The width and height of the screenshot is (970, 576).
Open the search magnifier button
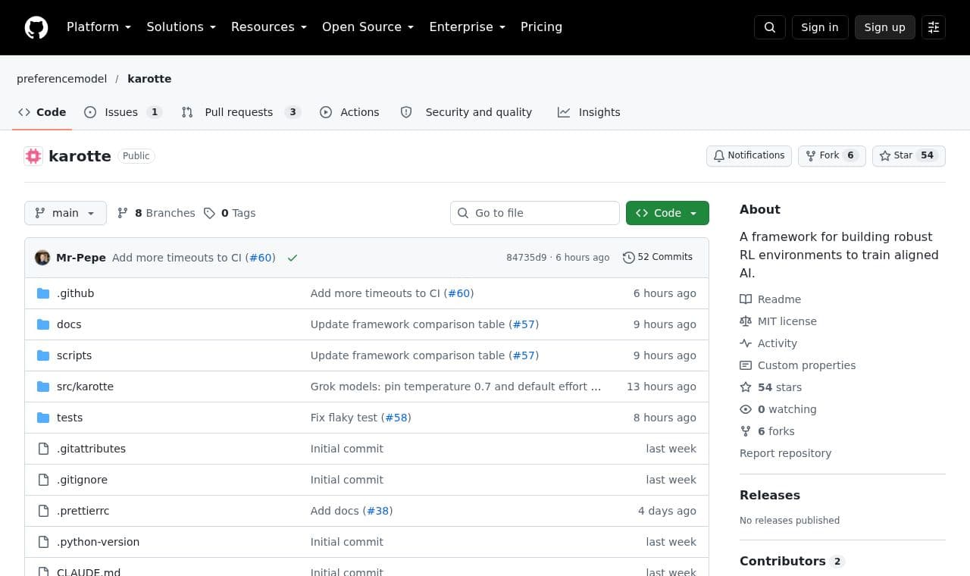[x=770, y=27]
